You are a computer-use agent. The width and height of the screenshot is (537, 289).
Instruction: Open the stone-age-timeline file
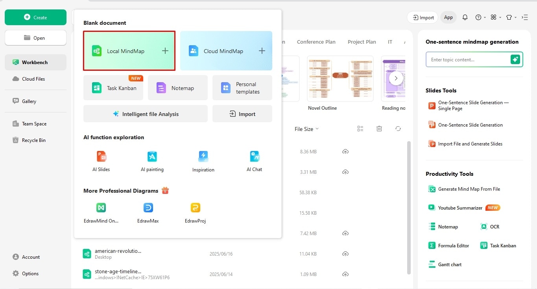pos(118,271)
